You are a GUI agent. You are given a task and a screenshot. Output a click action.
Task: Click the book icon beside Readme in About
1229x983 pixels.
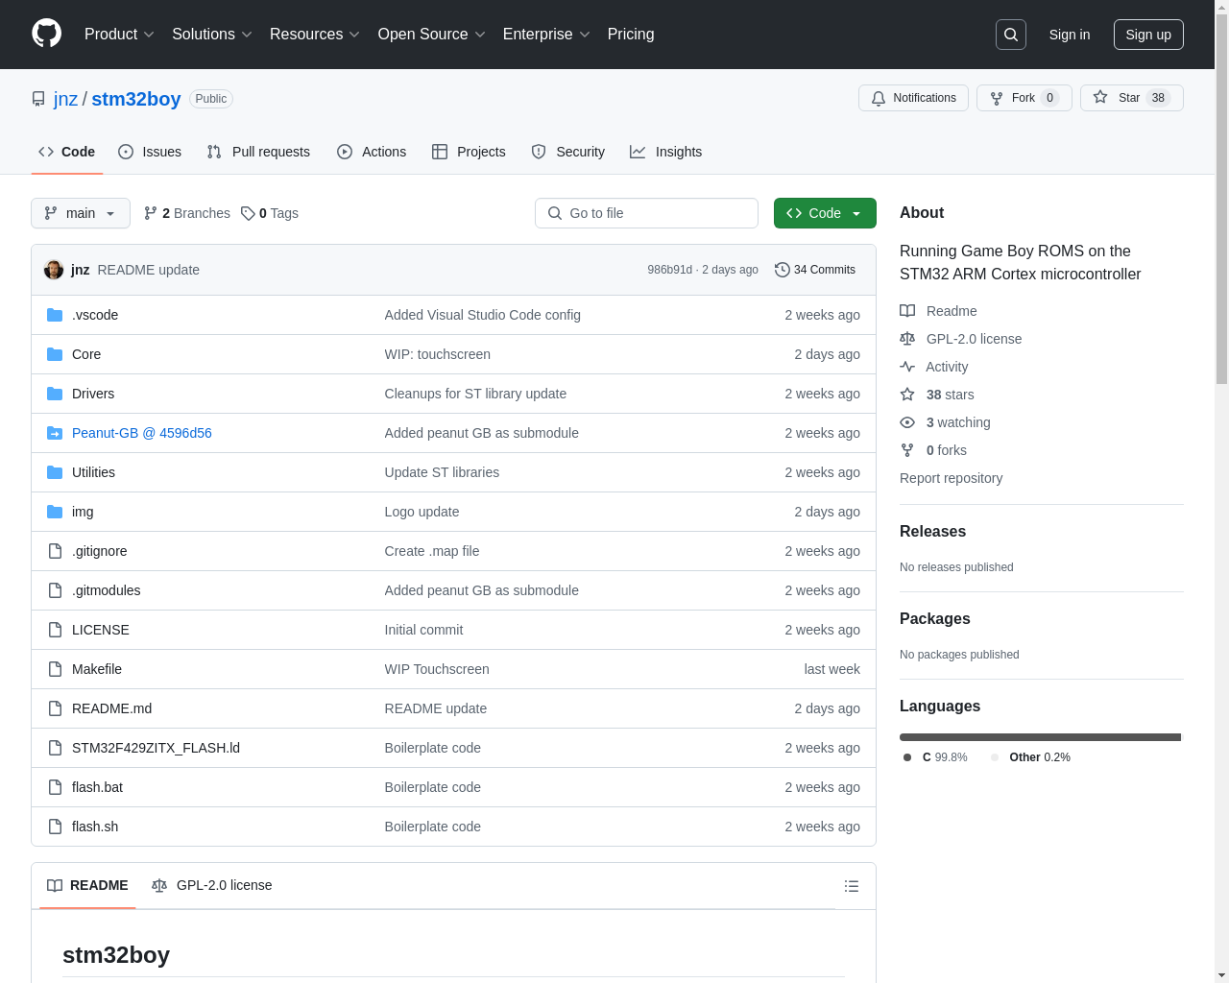click(907, 311)
